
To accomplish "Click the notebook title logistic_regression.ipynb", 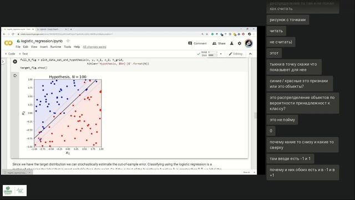I will coord(42,41).
